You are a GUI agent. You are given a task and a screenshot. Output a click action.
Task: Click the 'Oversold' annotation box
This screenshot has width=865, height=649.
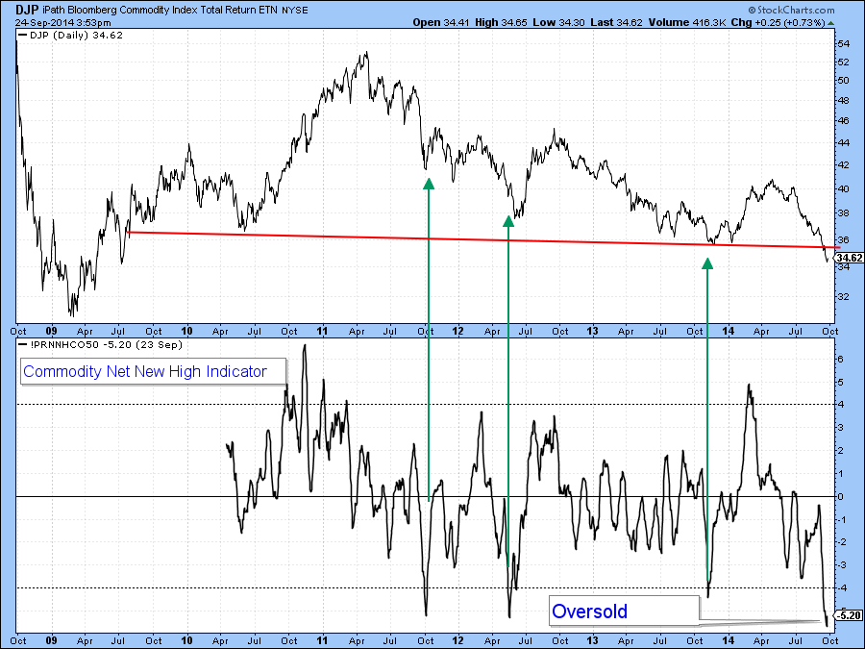point(624,611)
